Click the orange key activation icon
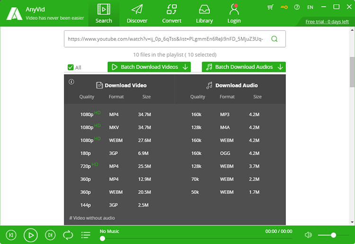The height and width of the screenshot is (244, 355). pos(284,7)
